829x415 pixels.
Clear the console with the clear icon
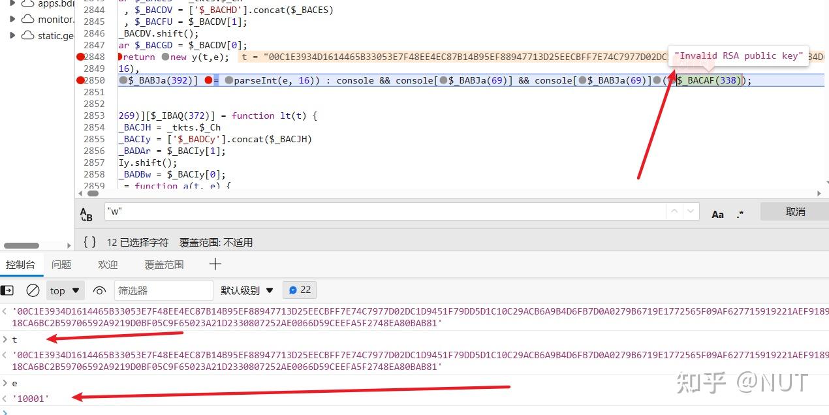pyautogui.click(x=33, y=290)
